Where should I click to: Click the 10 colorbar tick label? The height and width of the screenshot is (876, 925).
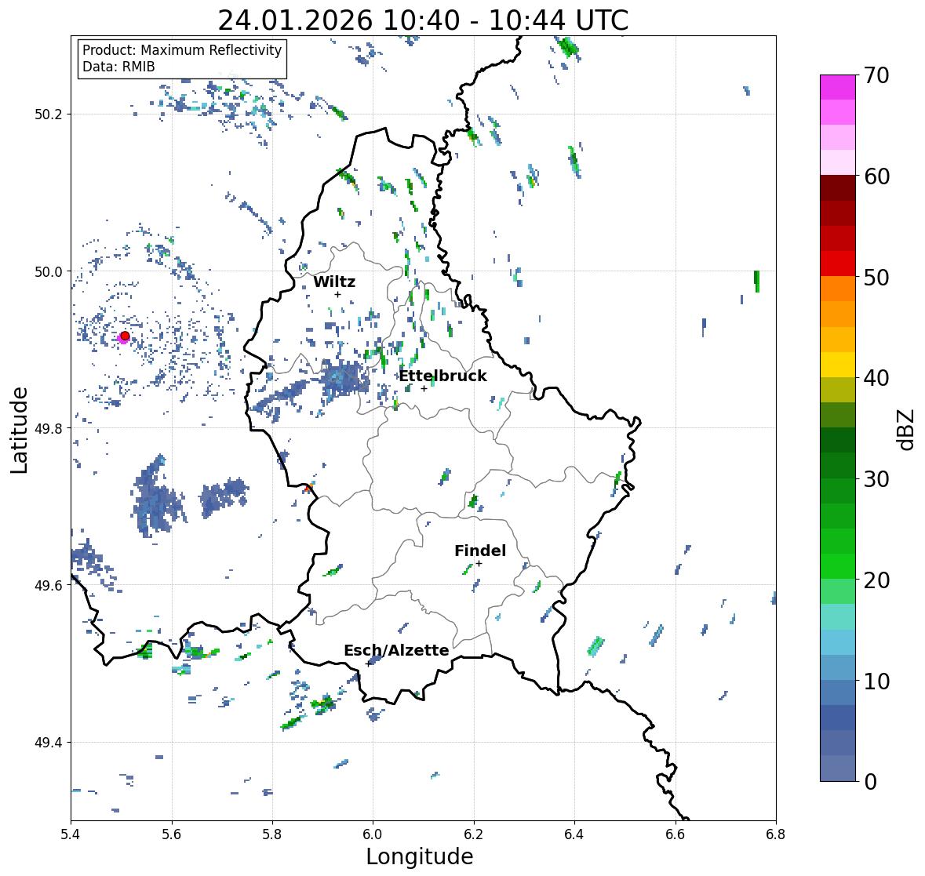point(876,681)
